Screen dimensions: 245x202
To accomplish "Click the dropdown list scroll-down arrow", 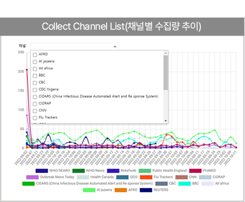I will click(x=165, y=121).
